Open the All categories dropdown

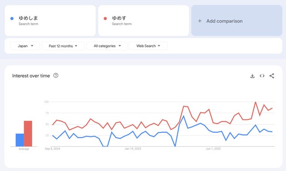pyautogui.click(x=107, y=46)
